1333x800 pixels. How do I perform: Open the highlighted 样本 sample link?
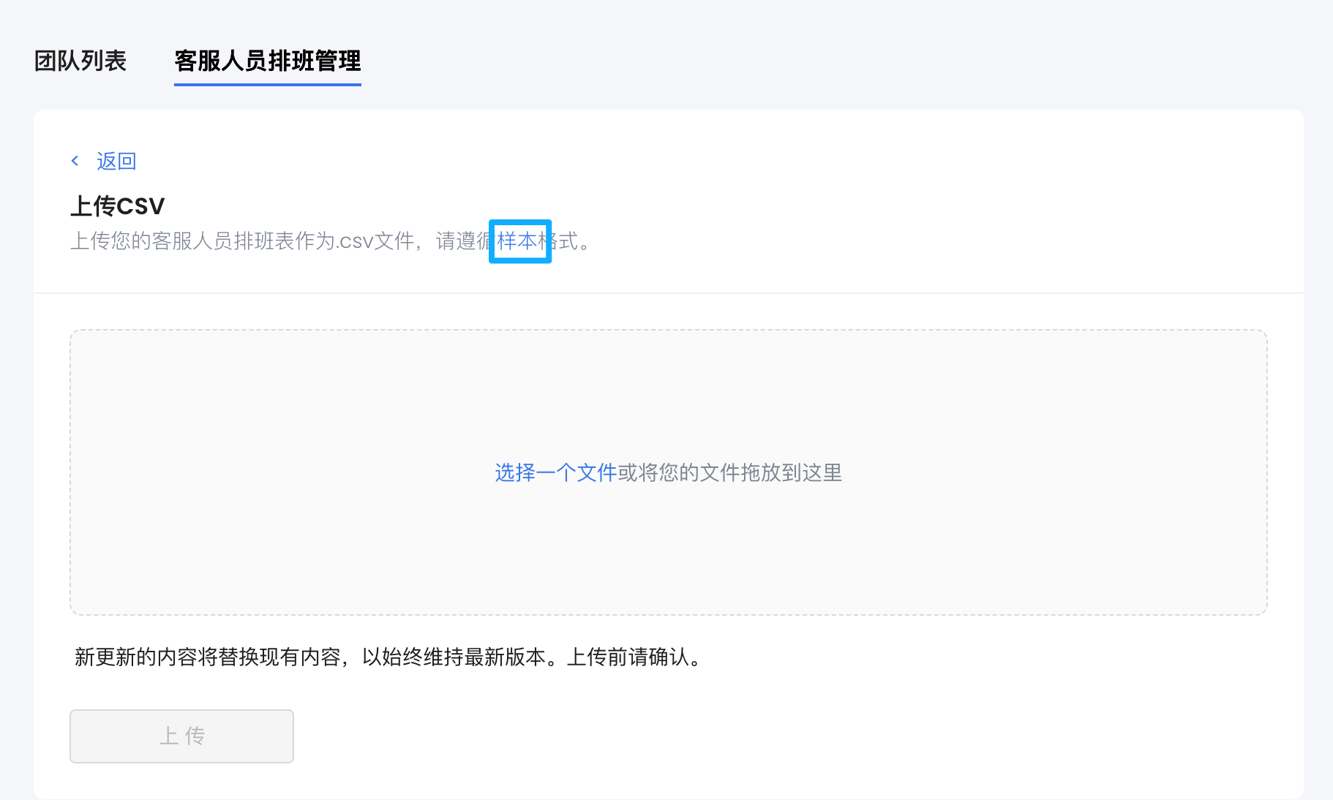(518, 241)
